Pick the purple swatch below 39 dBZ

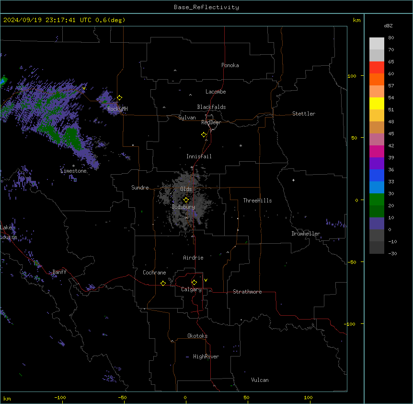point(377,164)
